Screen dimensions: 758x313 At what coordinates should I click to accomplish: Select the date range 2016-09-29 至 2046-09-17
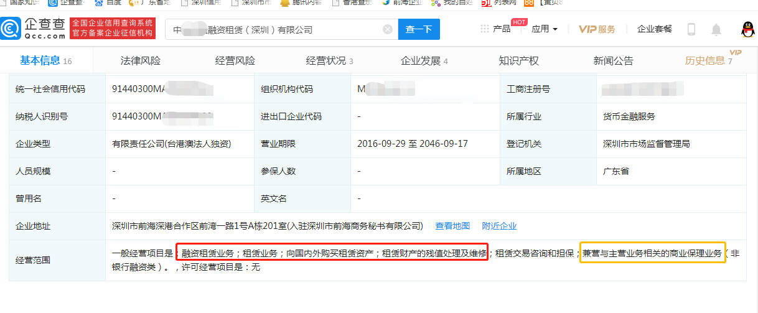point(413,144)
